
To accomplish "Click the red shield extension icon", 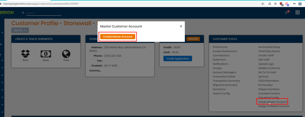I will (281, 4).
